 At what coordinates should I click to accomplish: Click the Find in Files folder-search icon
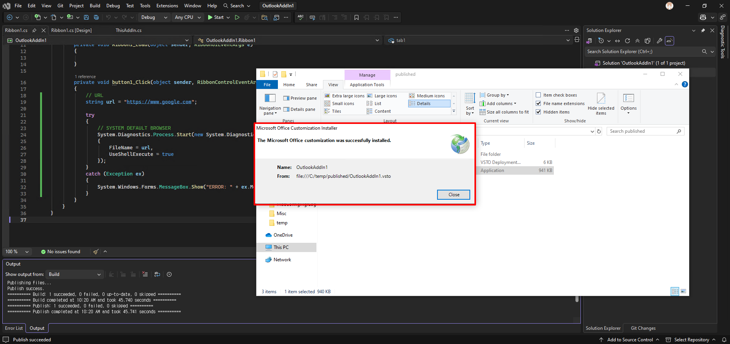(264, 17)
